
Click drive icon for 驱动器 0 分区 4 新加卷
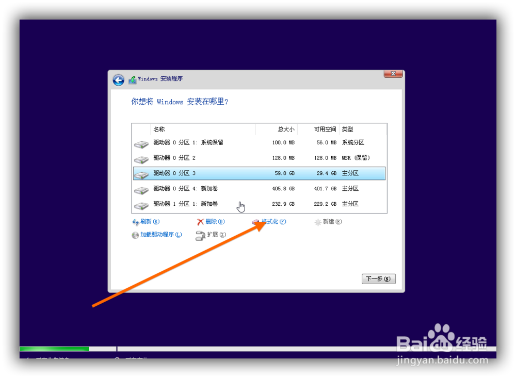[141, 190]
